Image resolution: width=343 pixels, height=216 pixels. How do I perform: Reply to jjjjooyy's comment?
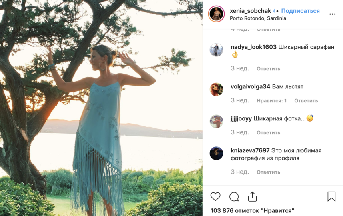tap(268, 133)
